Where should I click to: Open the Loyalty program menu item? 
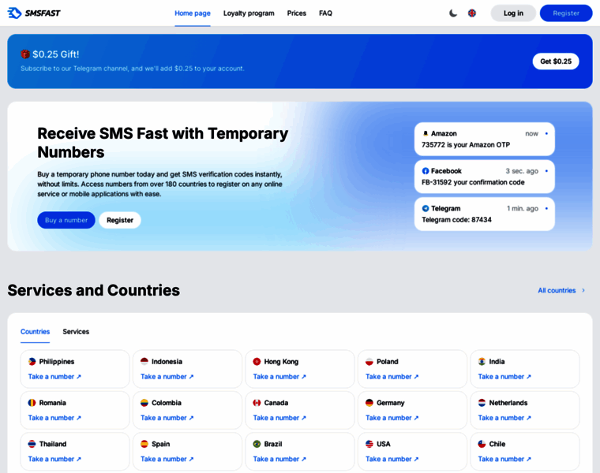click(x=249, y=13)
